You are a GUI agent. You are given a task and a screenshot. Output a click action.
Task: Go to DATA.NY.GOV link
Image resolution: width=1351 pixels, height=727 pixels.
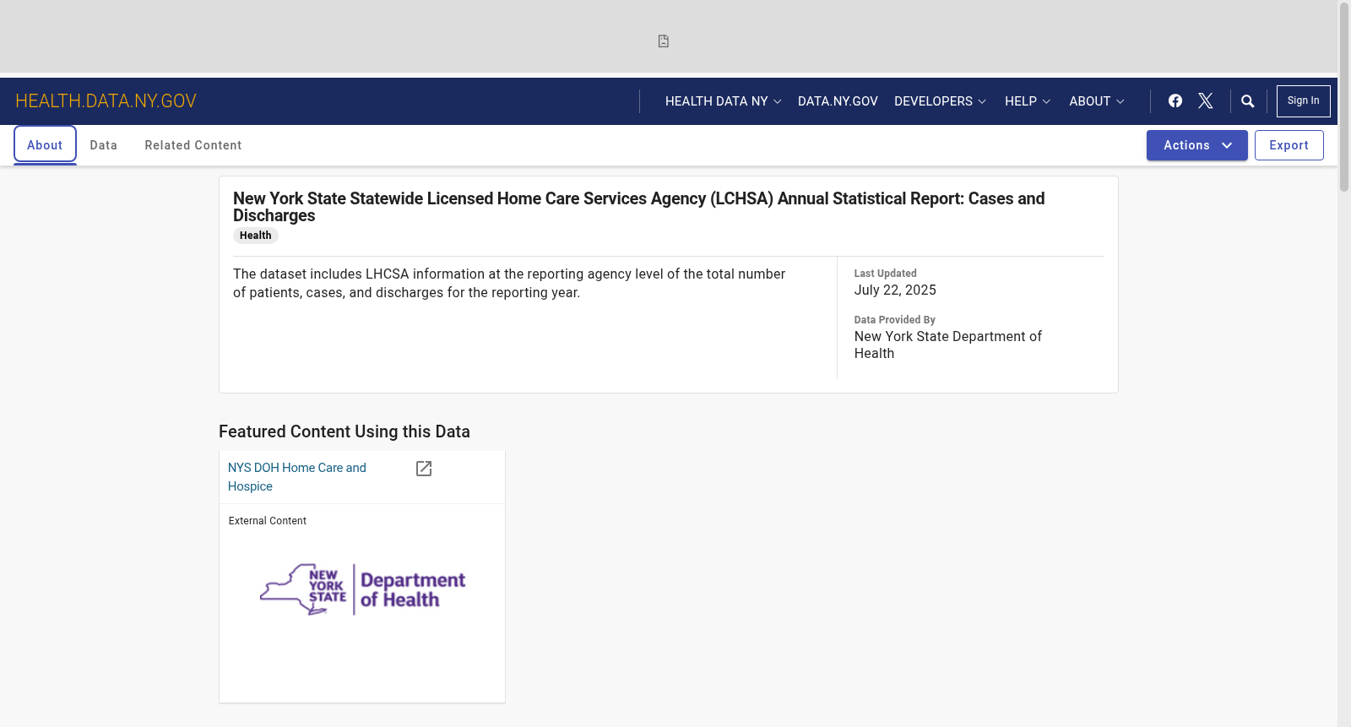coord(838,101)
